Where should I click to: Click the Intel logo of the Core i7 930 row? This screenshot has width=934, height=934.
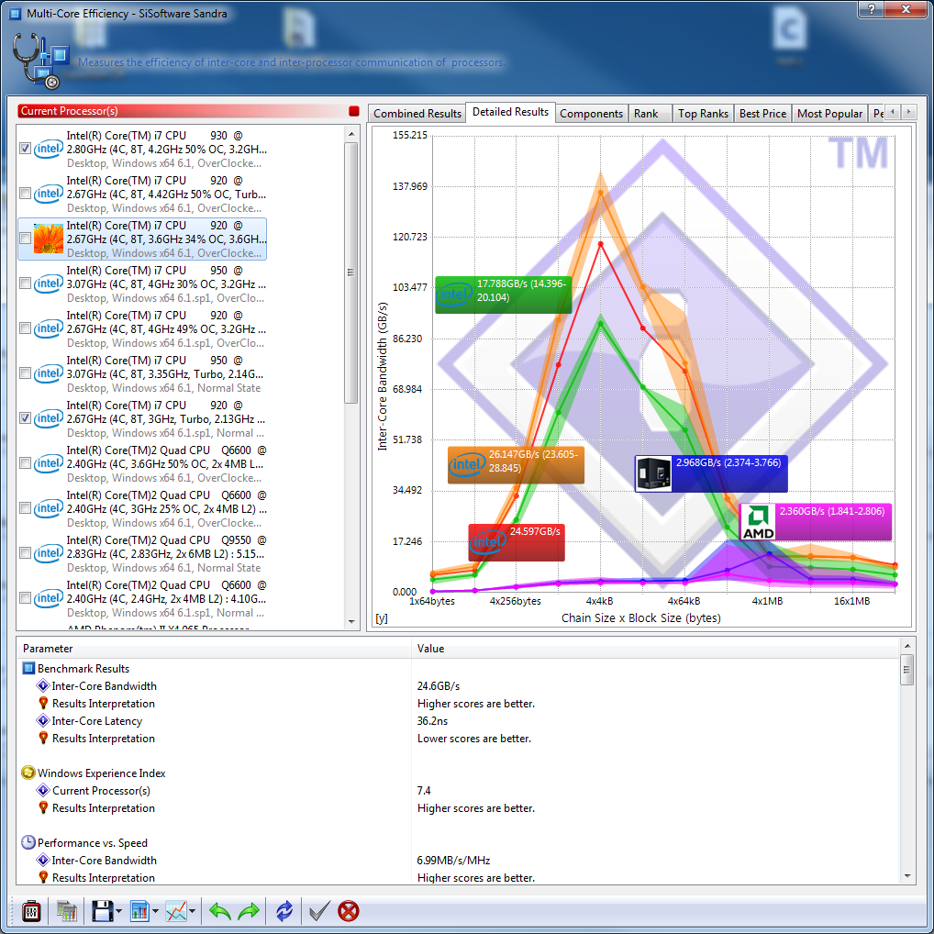pyautogui.click(x=49, y=149)
